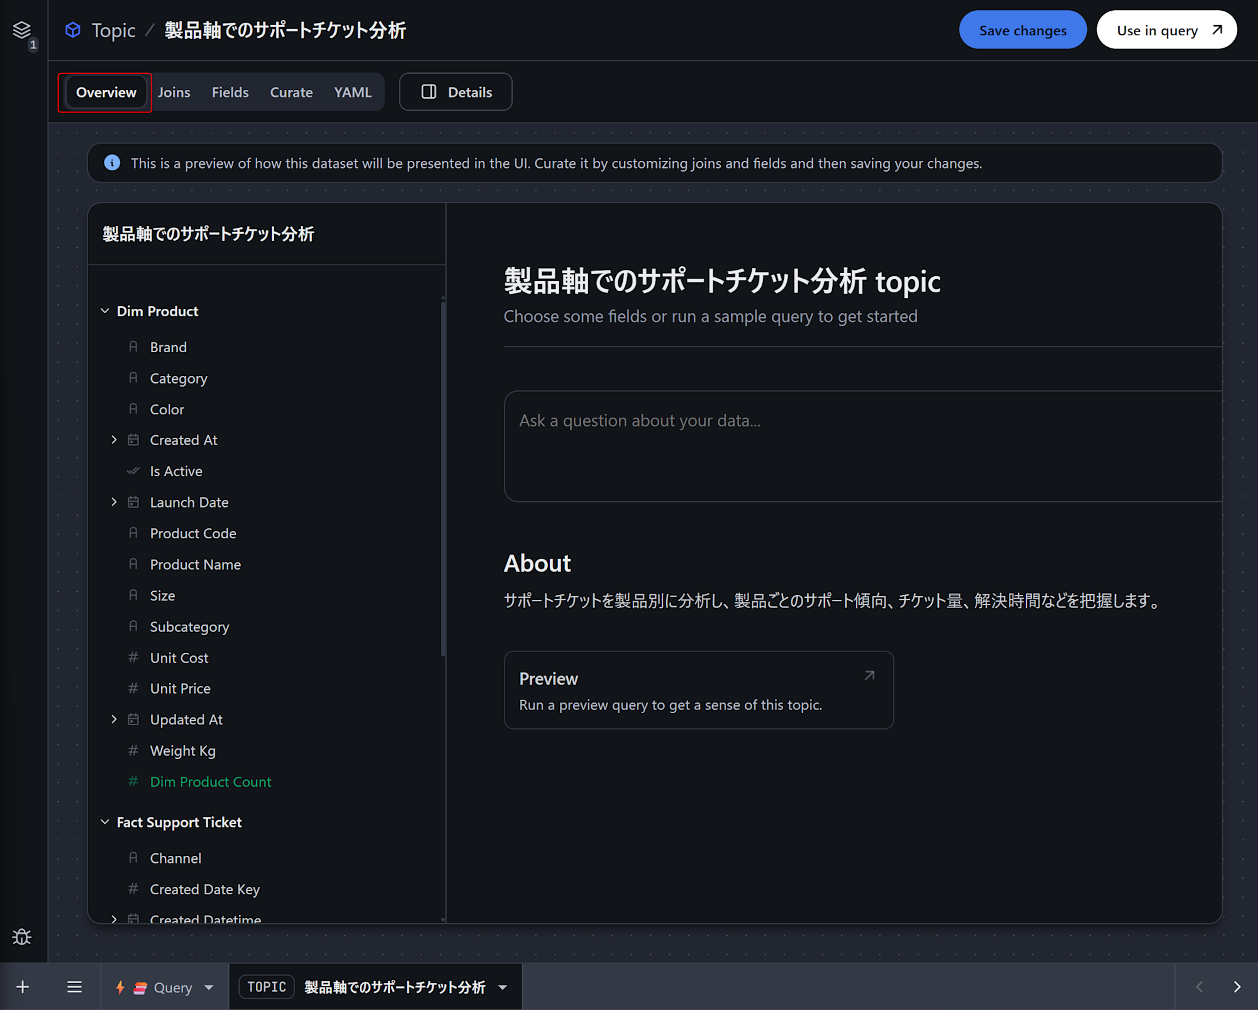Collapse the Dim Product group

pyautogui.click(x=105, y=311)
